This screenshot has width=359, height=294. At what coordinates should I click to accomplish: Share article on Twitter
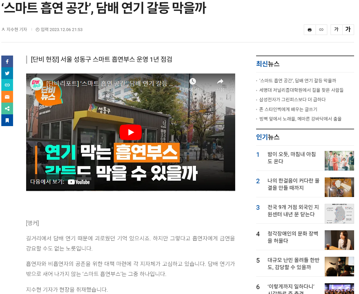[7, 73]
